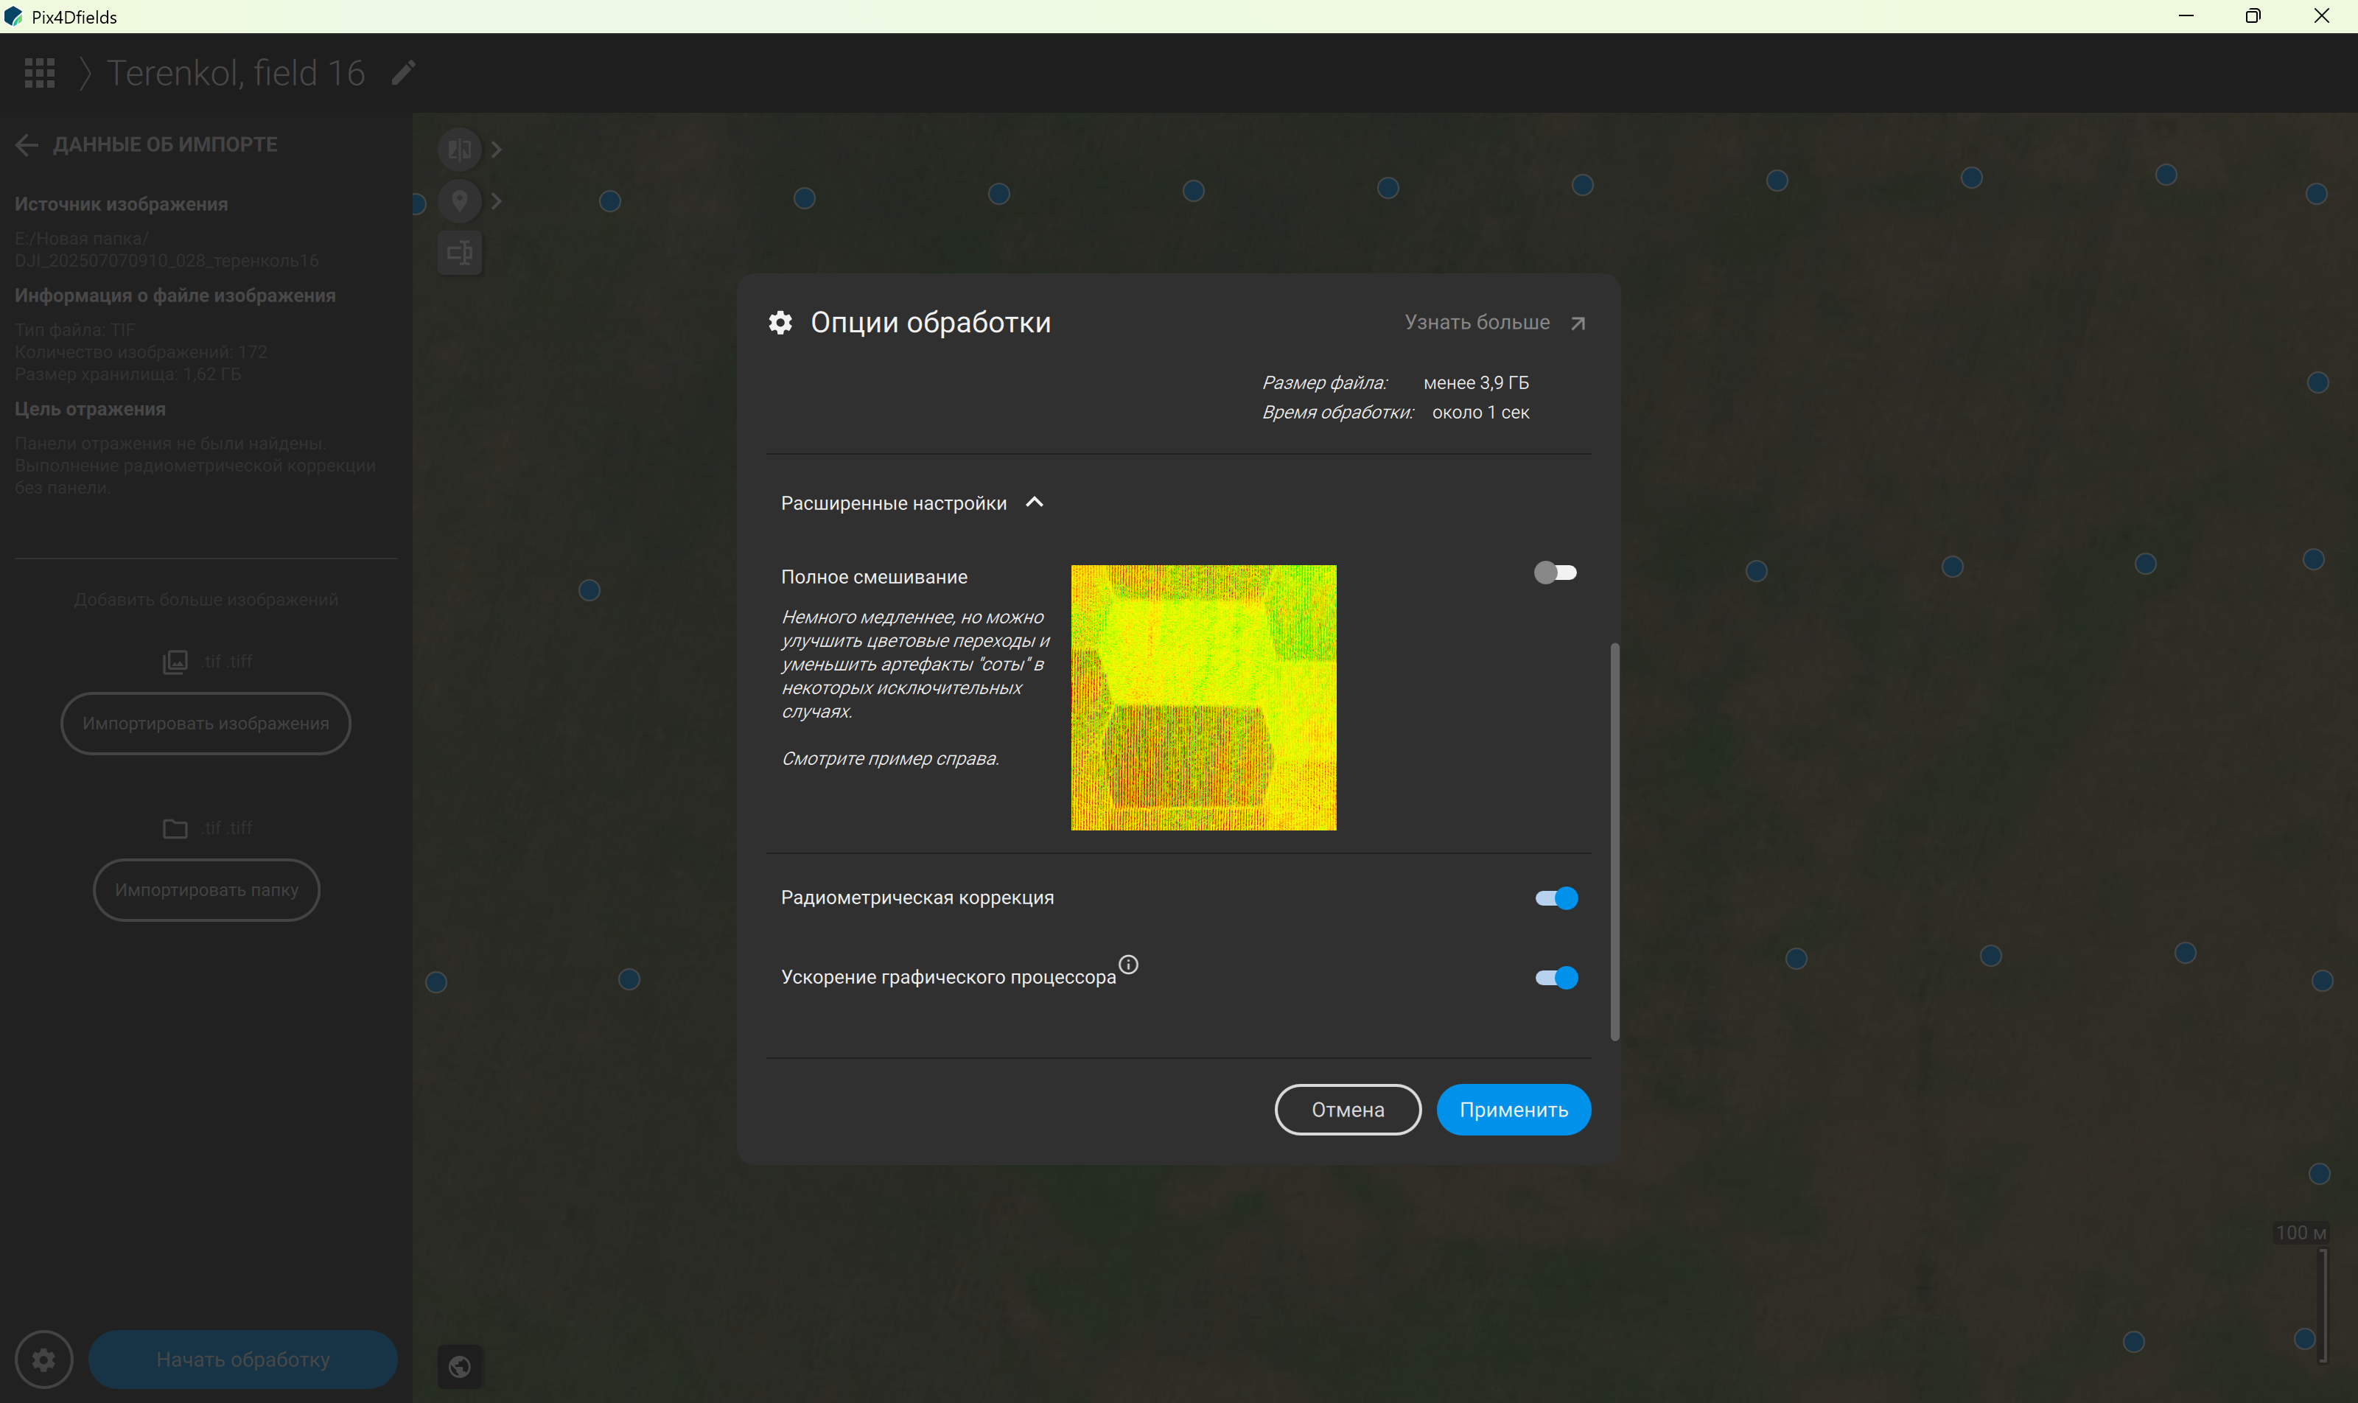Open the dashboard grid icon
The width and height of the screenshot is (2358, 1403).
coord(40,73)
